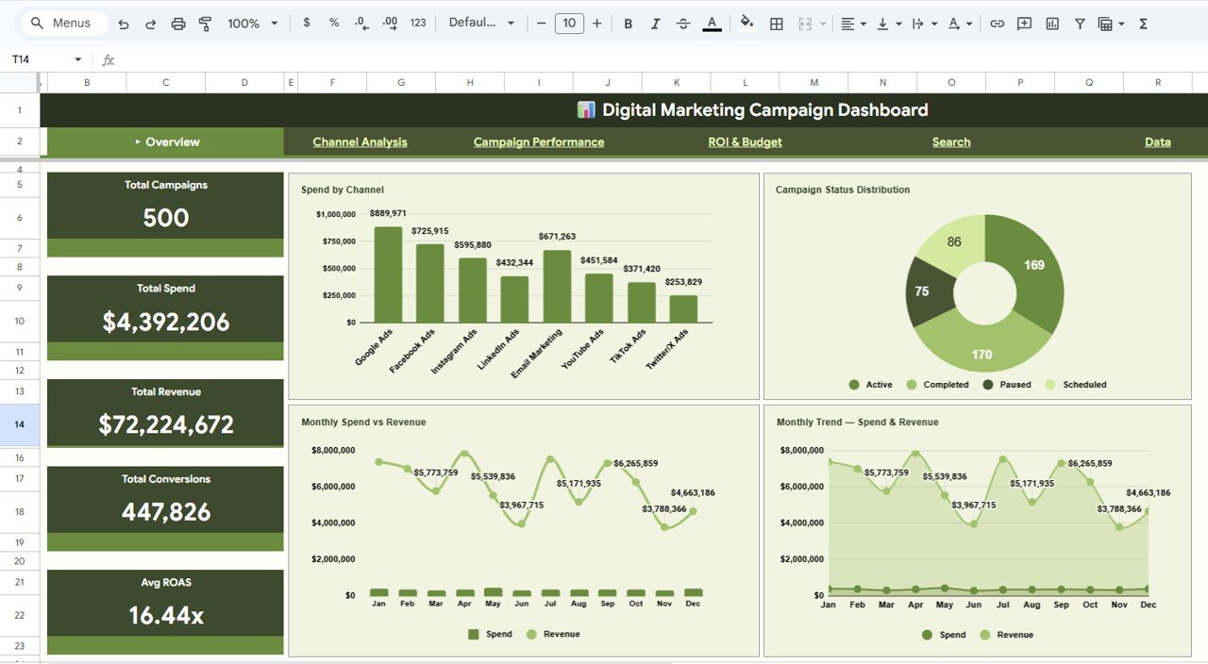Click the Text color picker

point(711,23)
